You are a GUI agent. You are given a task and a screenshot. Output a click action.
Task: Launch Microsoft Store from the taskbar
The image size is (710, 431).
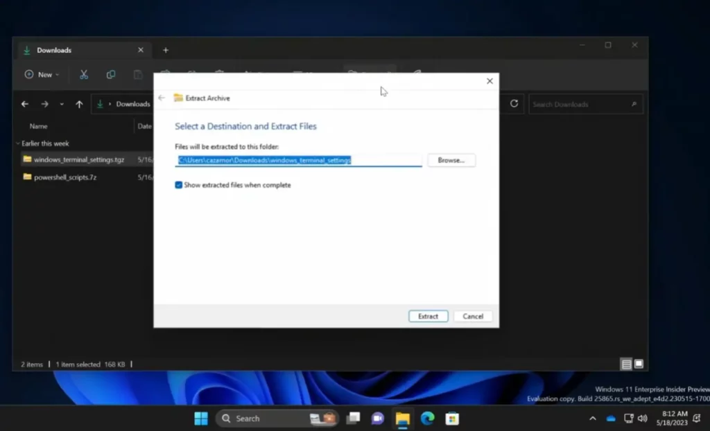[452, 419]
